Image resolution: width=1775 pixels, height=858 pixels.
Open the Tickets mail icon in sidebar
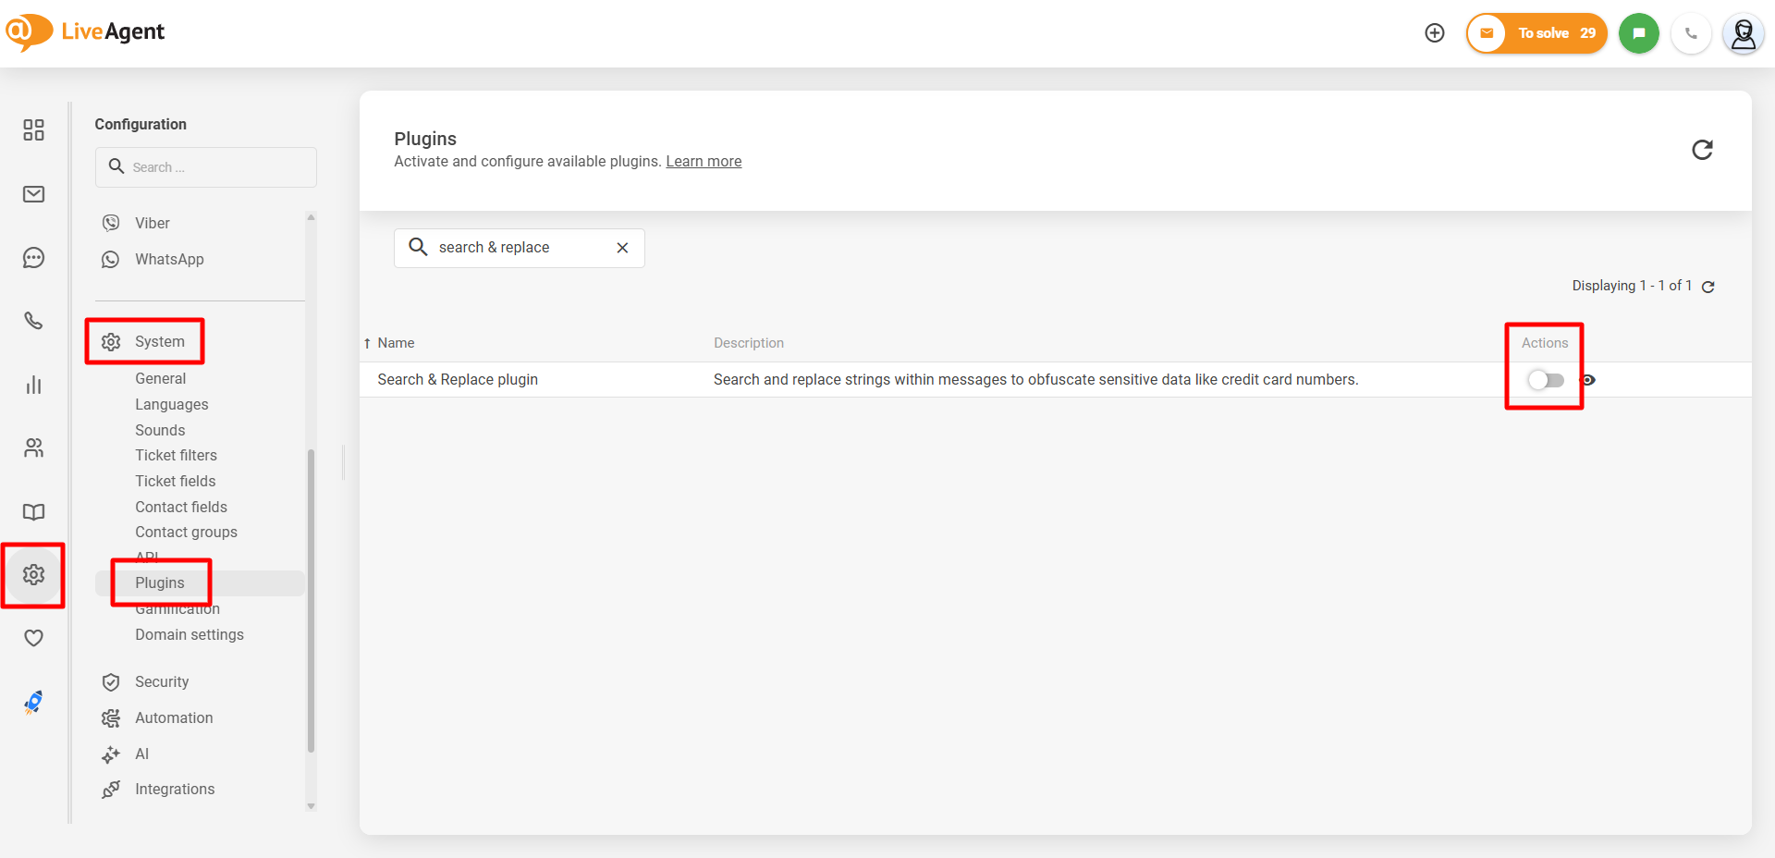tap(34, 194)
